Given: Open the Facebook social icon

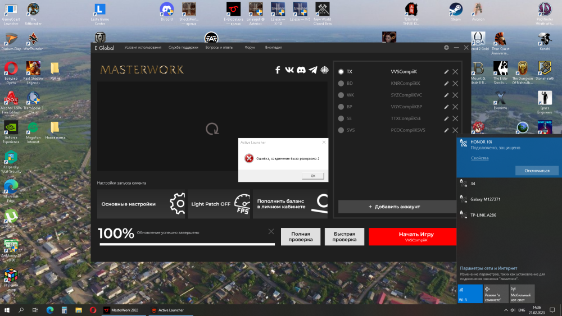Looking at the screenshot, I should [x=278, y=70].
